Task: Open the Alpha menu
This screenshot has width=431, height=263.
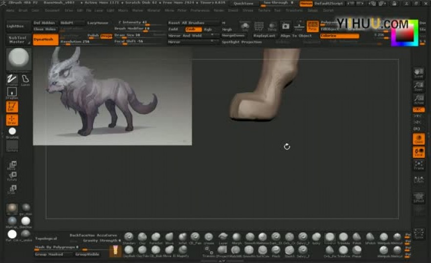Action: pyautogui.click(x=10, y=10)
